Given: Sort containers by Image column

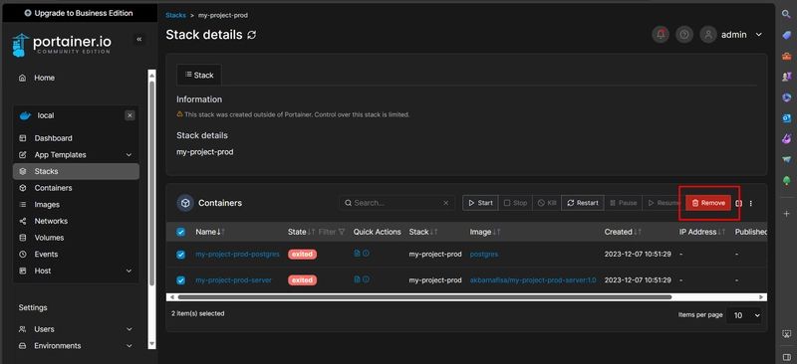Looking at the screenshot, I should point(485,232).
